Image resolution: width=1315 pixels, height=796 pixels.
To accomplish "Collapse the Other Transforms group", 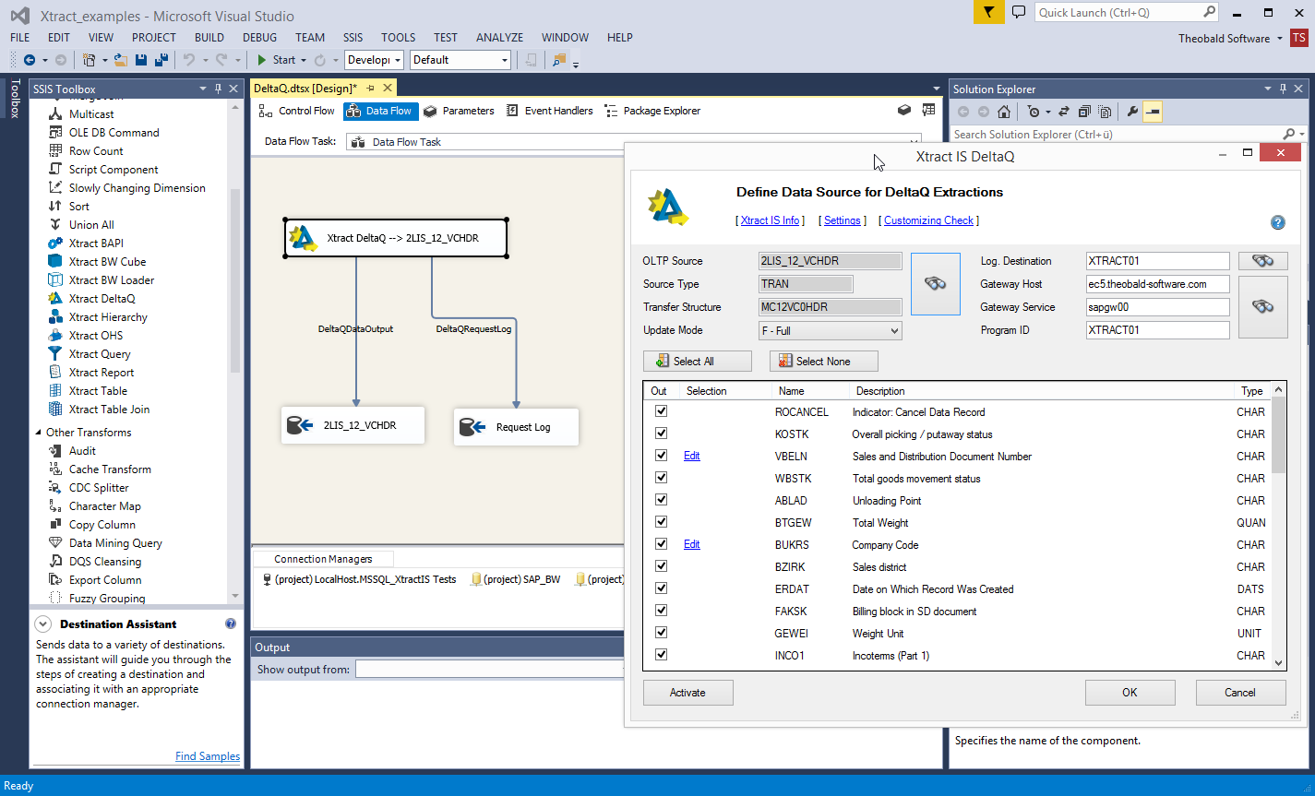I will [x=38, y=433].
